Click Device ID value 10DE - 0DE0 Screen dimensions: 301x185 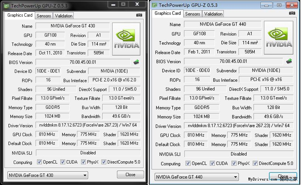197,70
